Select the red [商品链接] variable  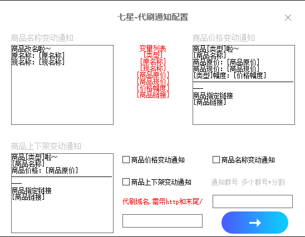point(153,95)
